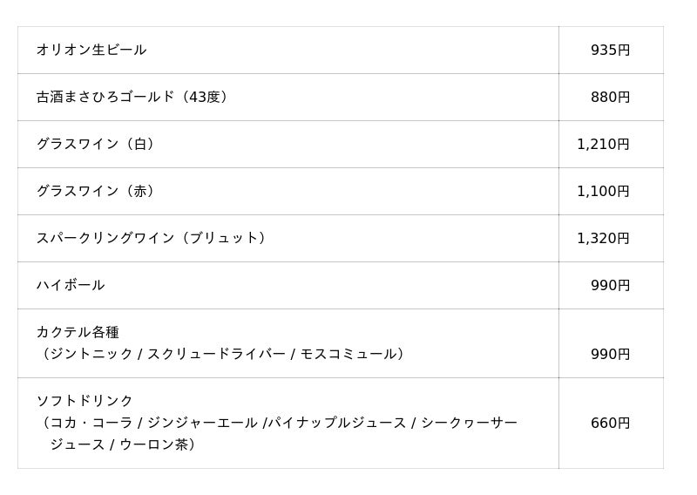Viewport: 697px width, 495px height.
Task: Select the 990円 price beside ハイボール
Action: [x=610, y=286]
